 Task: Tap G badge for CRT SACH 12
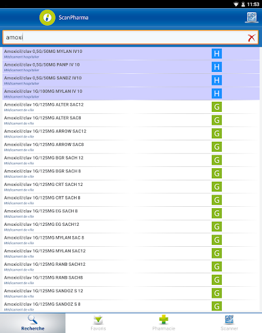[x=217, y=187]
